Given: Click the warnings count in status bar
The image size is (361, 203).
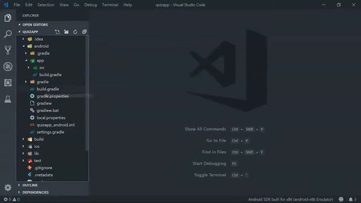Looking at the screenshot, I should pos(16,199).
